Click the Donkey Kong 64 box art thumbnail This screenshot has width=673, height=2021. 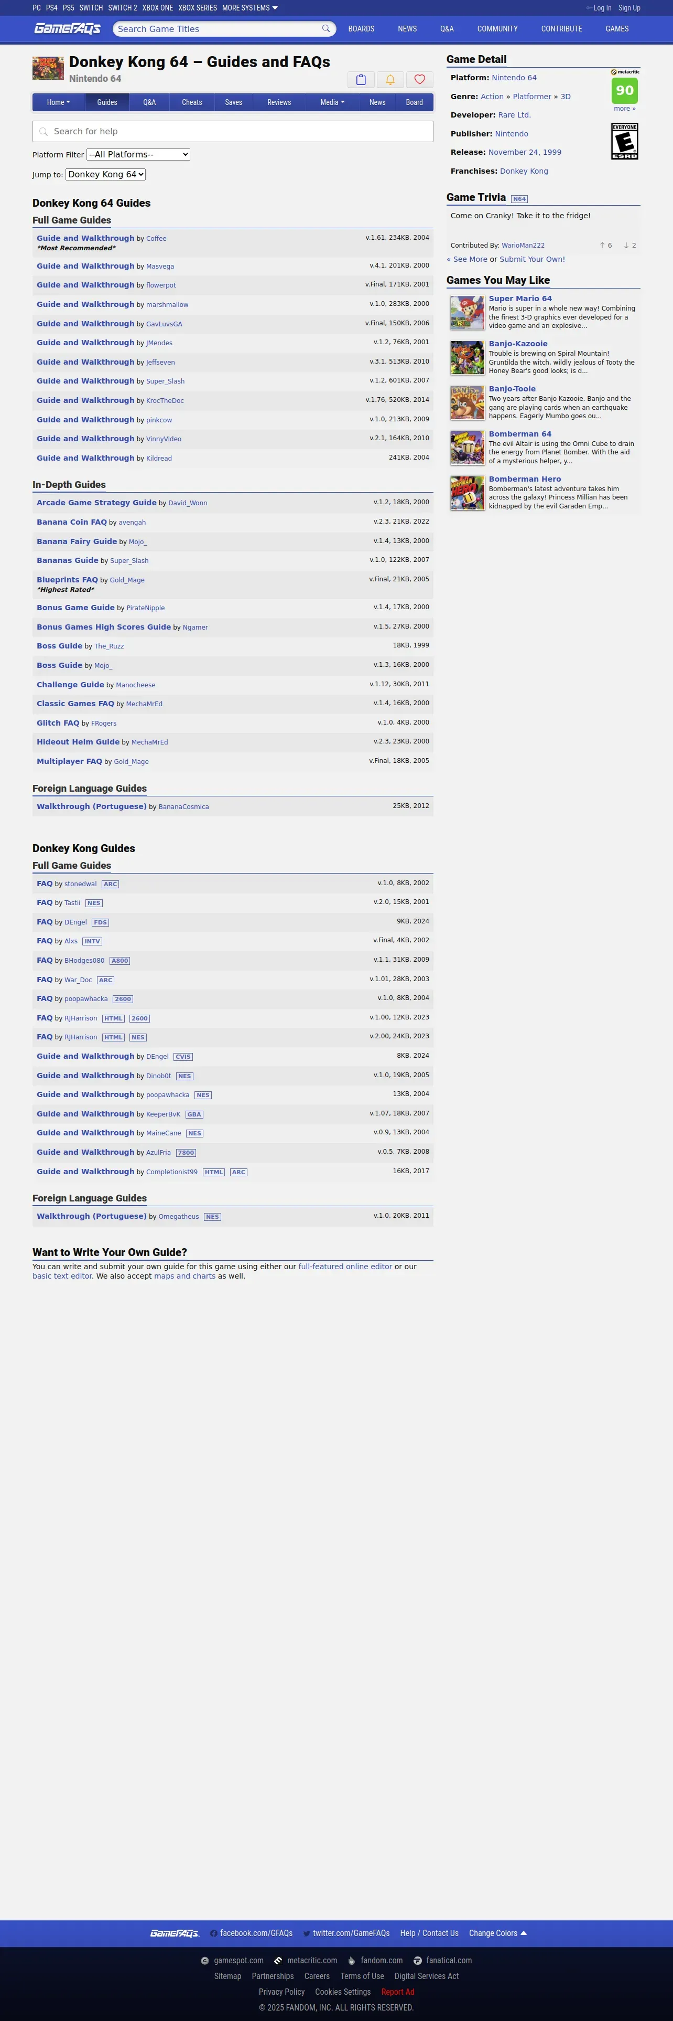[x=48, y=68]
